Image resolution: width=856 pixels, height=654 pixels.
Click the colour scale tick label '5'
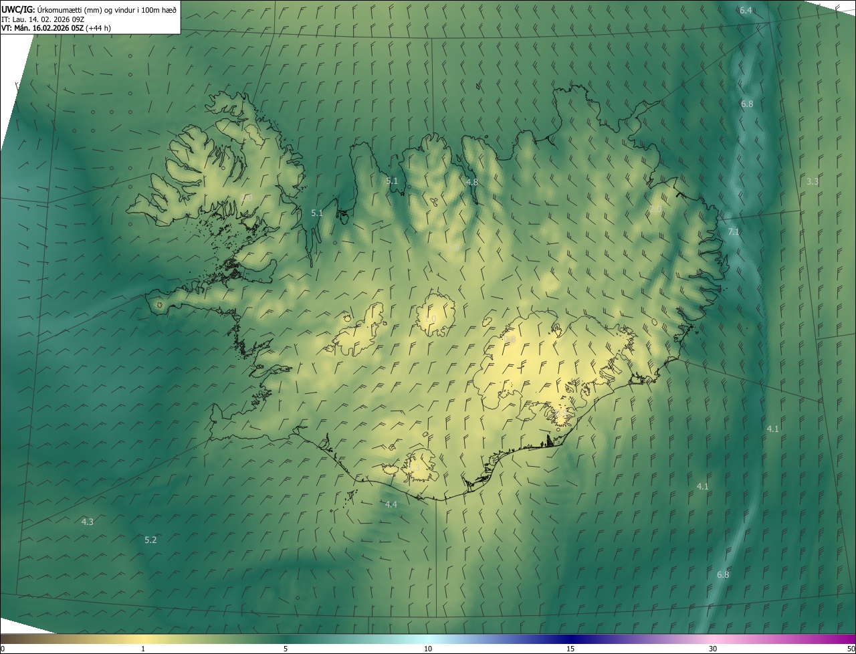coord(286,649)
